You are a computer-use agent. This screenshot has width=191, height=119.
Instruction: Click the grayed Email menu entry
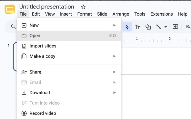point(69,82)
